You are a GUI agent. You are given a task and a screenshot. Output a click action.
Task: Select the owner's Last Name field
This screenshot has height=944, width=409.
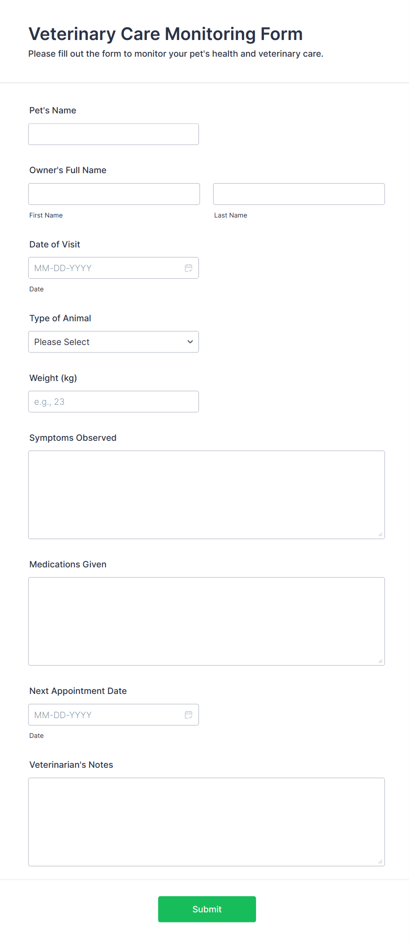click(x=299, y=194)
